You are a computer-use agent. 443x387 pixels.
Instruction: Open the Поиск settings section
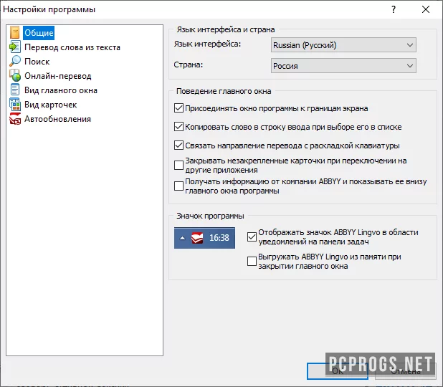pyautogui.click(x=37, y=62)
